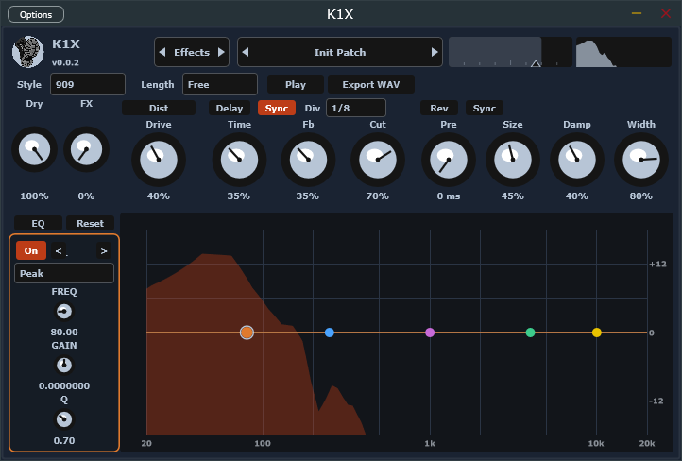Close the K1X window

[666, 13]
